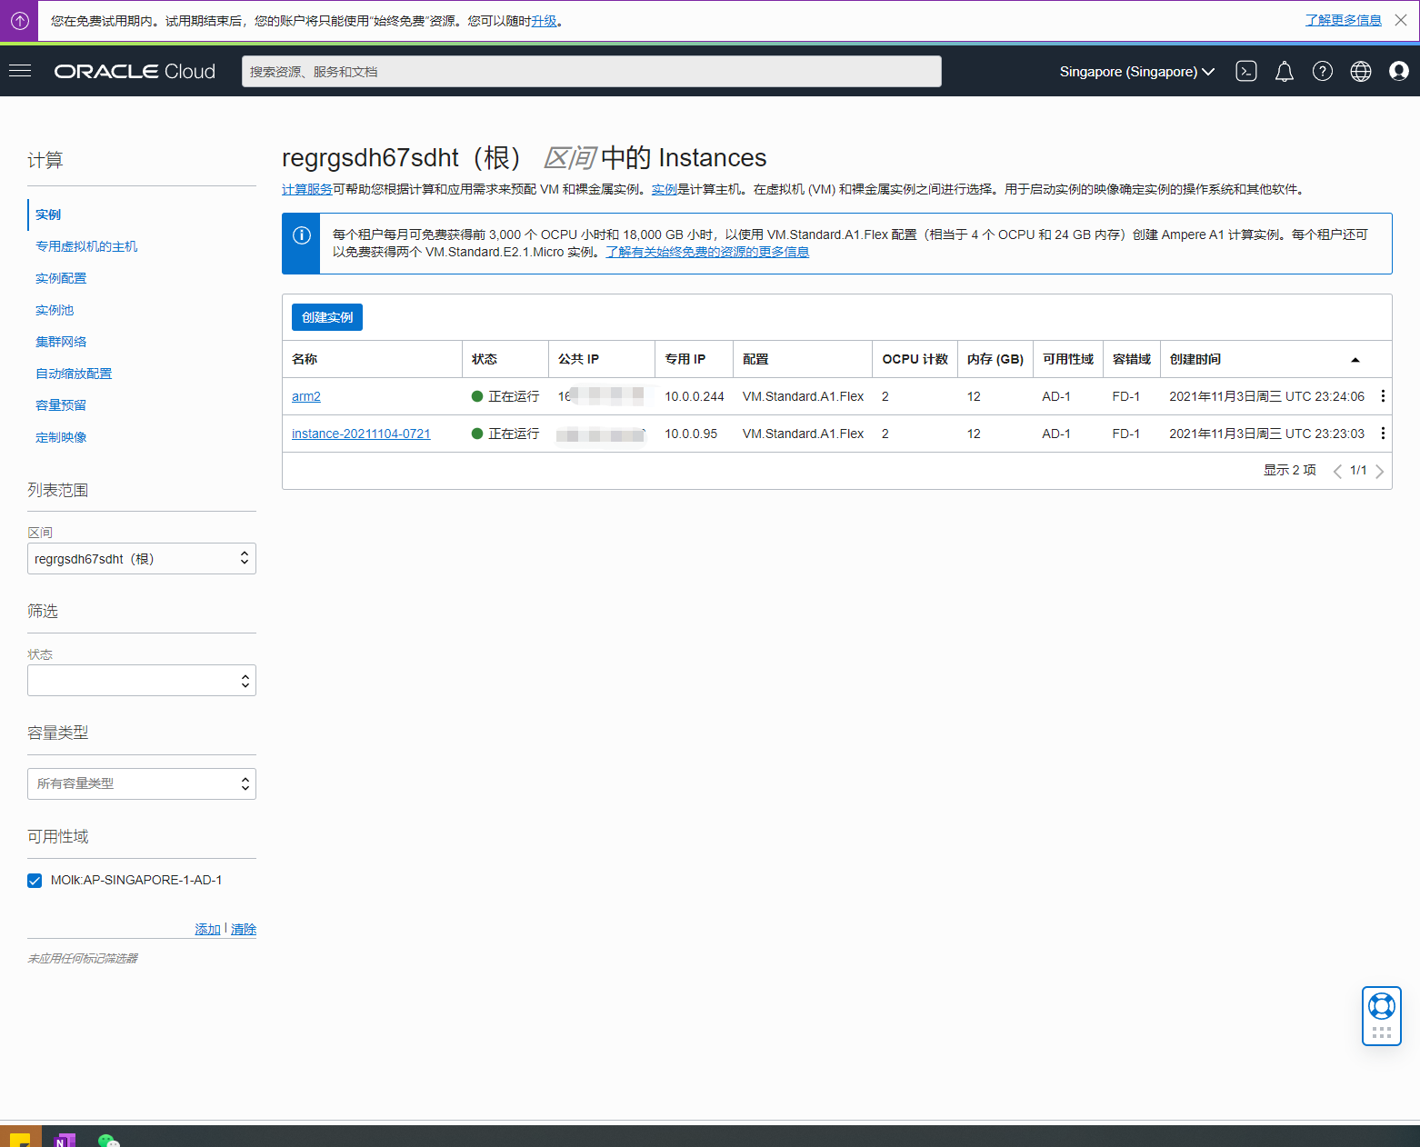Sort by 内存 (GB) column header
1420x1147 pixels.
pyautogui.click(x=995, y=359)
